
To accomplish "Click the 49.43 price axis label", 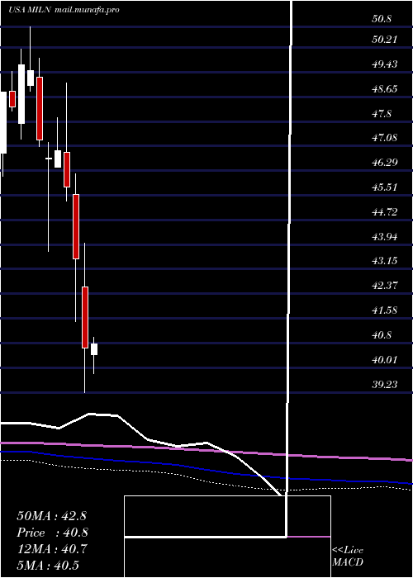I will 385,64.
